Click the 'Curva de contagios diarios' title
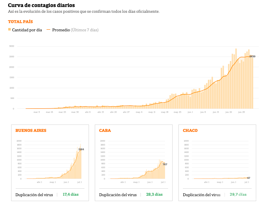Viewport: 269px width, 204px height. (x=42, y=5)
